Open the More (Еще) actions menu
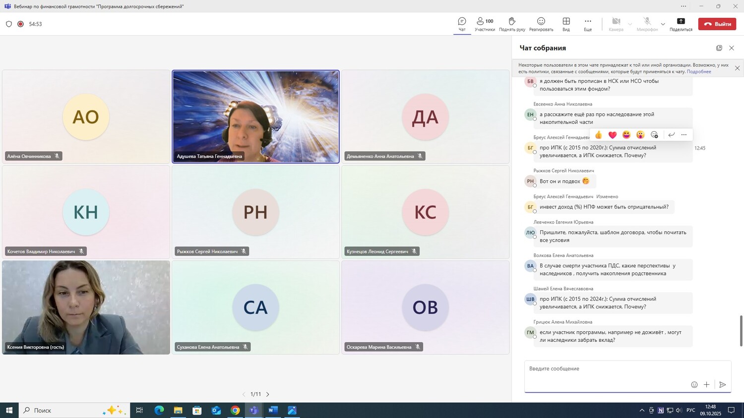 588,24
